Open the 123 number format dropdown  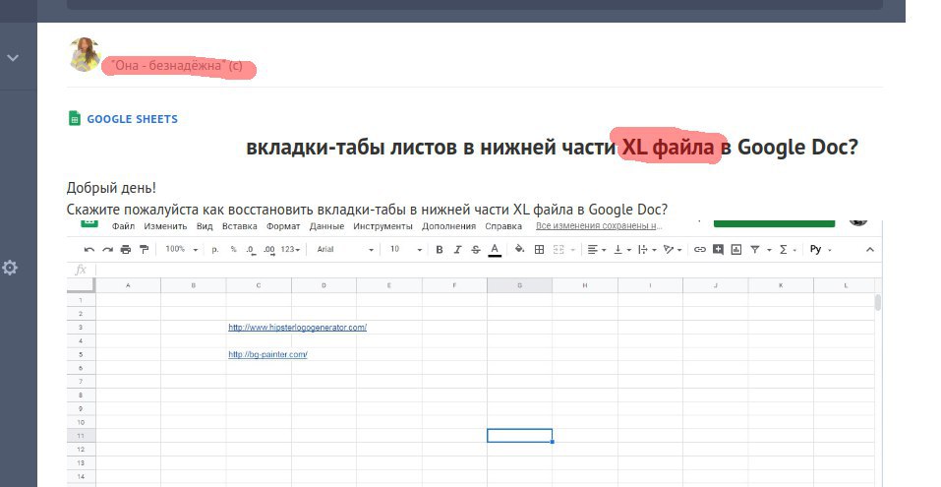tap(290, 249)
